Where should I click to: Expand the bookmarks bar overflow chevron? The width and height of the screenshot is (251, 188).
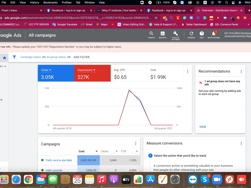tap(248, 25)
